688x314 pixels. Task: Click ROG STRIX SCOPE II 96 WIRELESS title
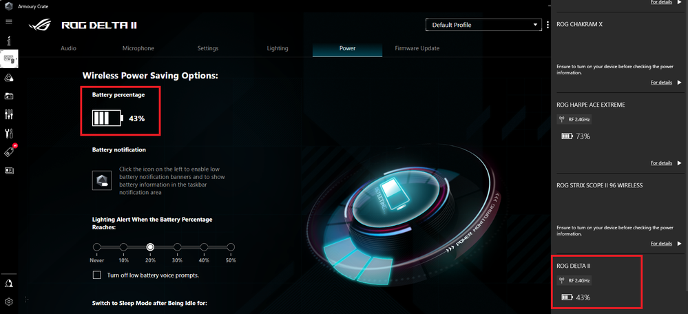pos(599,185)
